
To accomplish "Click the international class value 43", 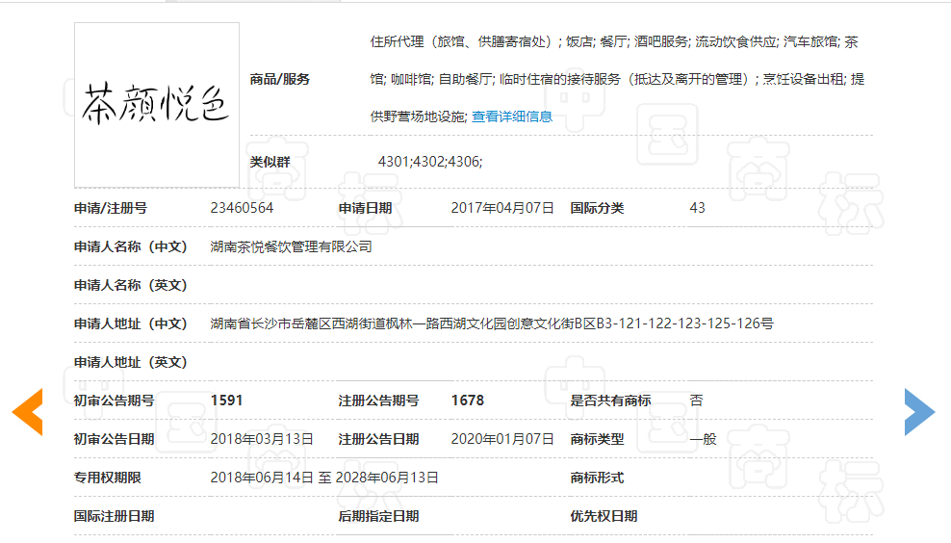I will [697, 208].
